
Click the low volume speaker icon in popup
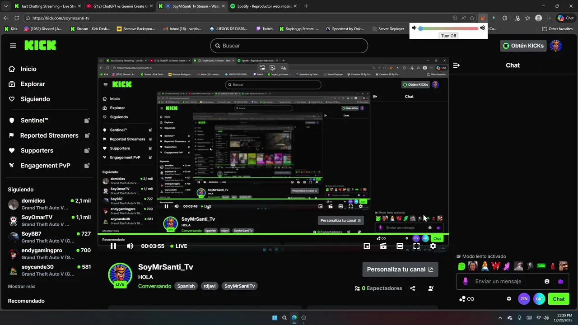coord(414,28)
